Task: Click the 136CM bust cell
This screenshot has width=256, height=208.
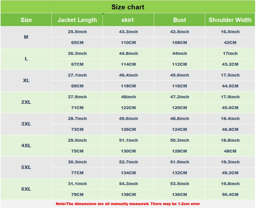Action: (x=179, y=195)
